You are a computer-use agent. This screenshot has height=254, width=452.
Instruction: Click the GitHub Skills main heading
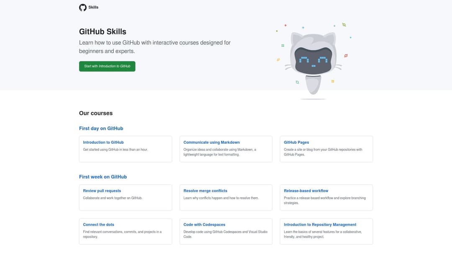pos(103,32)
